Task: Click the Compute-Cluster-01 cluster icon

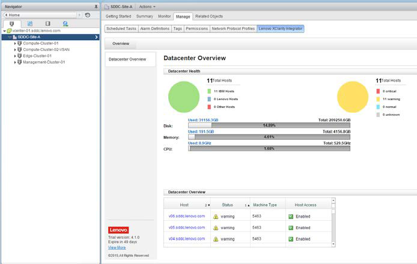Action: click(19, 43)
